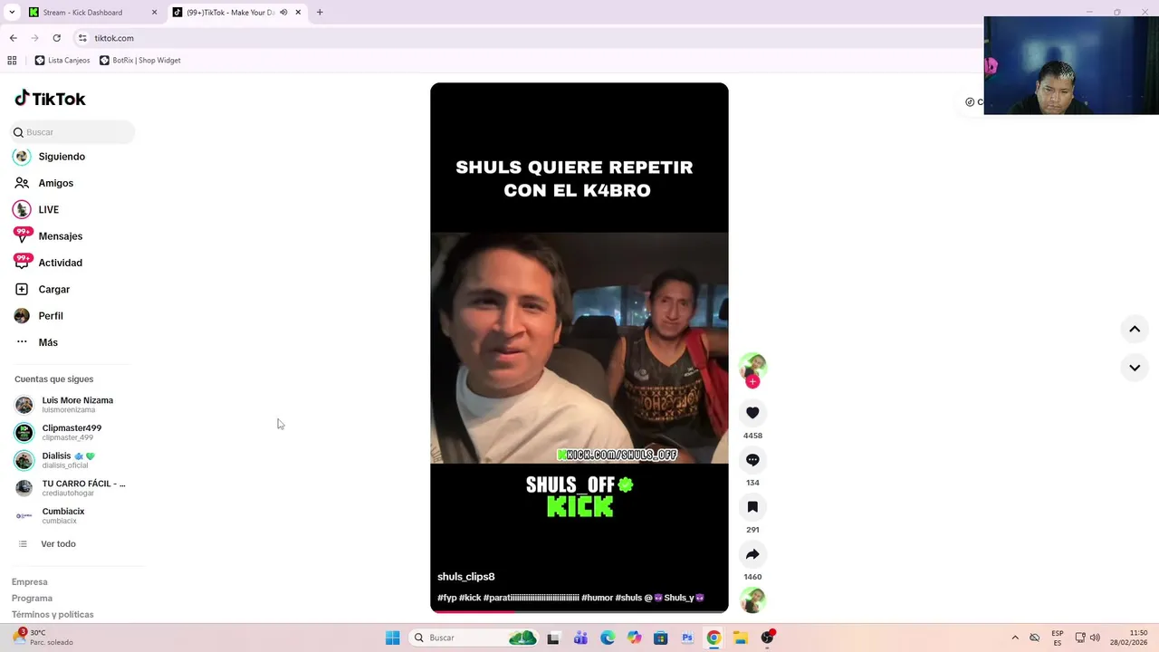The image size is (1159, 652).
Task: Reload the current page
Action: click(x=56, y=38)
